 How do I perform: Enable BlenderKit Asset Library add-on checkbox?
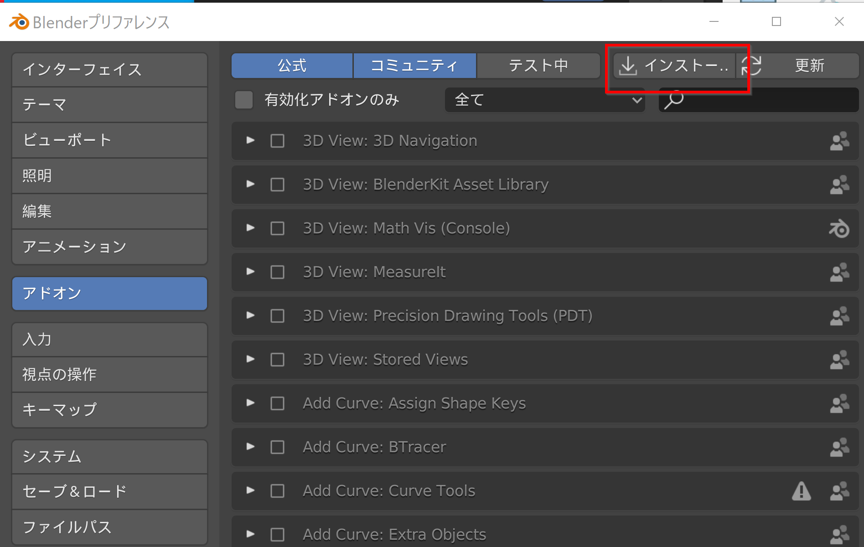click(278, 185)
